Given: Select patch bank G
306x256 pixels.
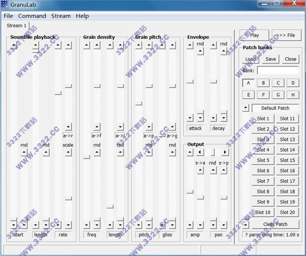Looking at the screenshot, I should [x=278, y=95].
